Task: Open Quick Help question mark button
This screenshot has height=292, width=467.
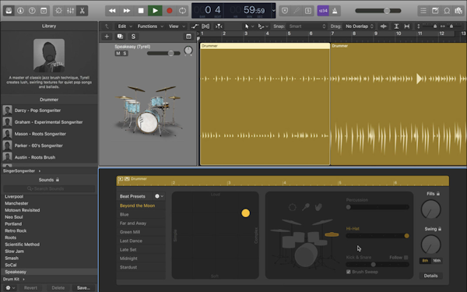Action: (x=32, y=11)
